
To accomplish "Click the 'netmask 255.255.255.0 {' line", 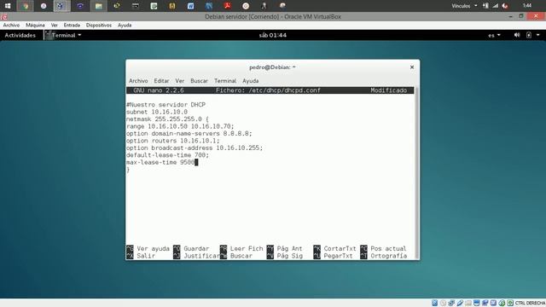I will coord(167,119).
